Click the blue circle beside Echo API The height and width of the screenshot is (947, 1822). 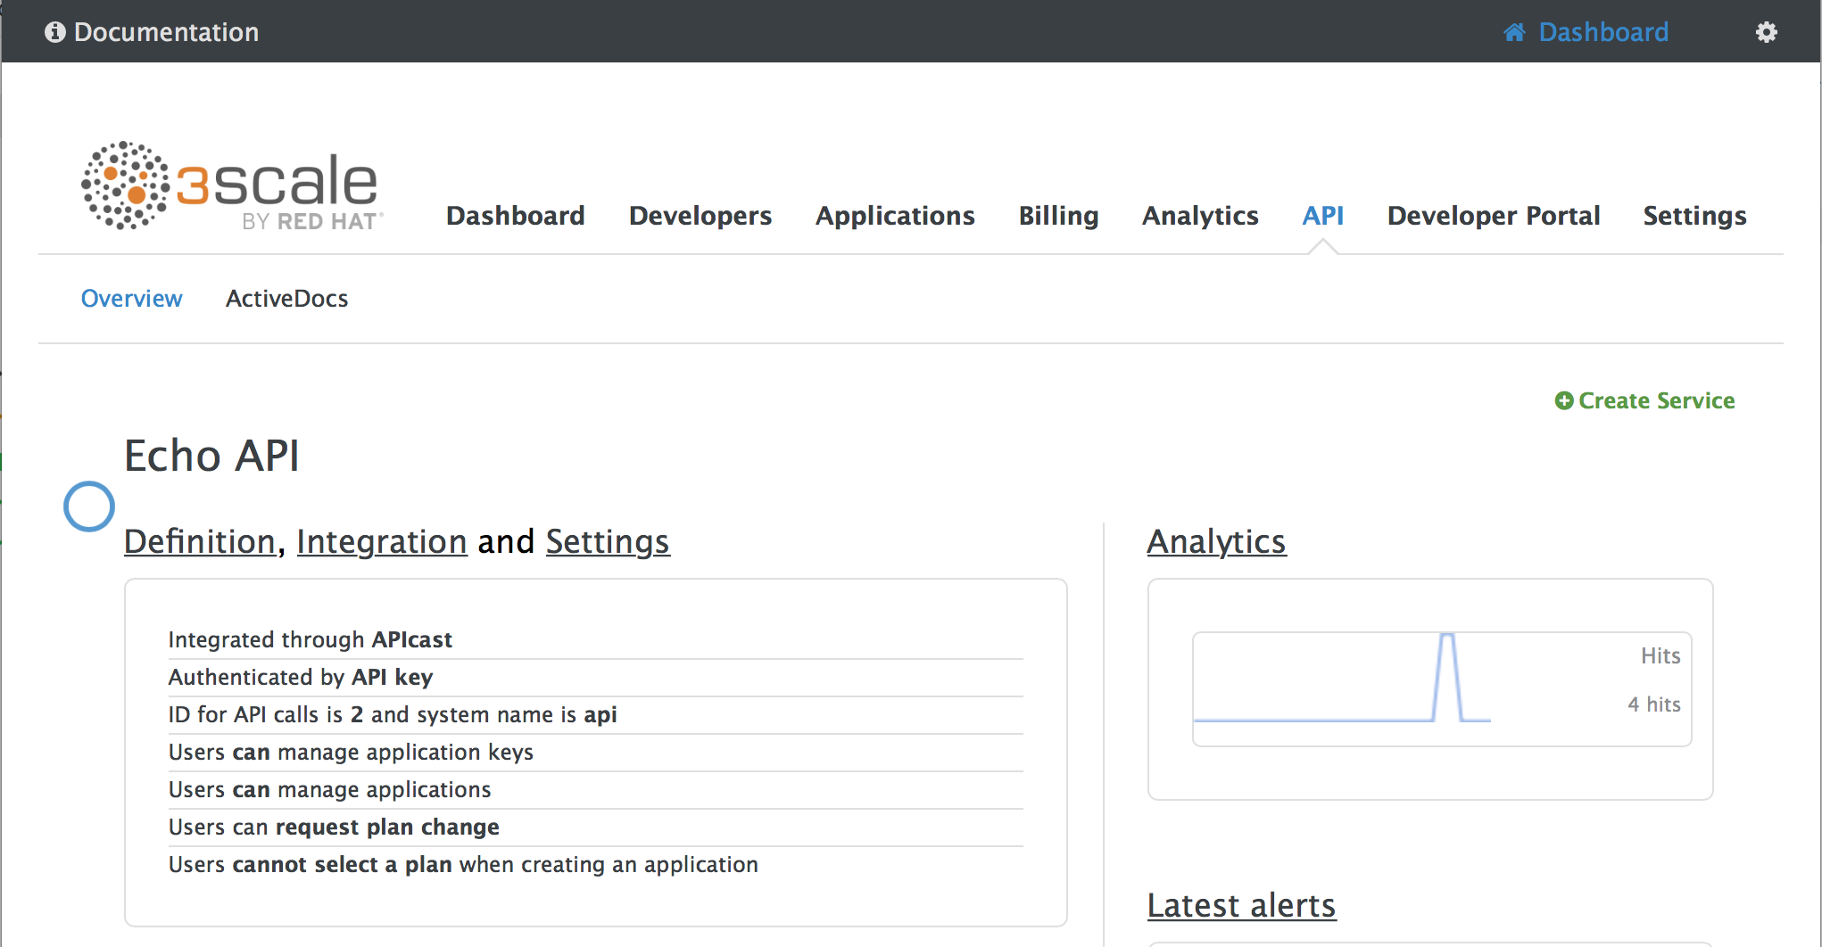click(x=89, y=506)
